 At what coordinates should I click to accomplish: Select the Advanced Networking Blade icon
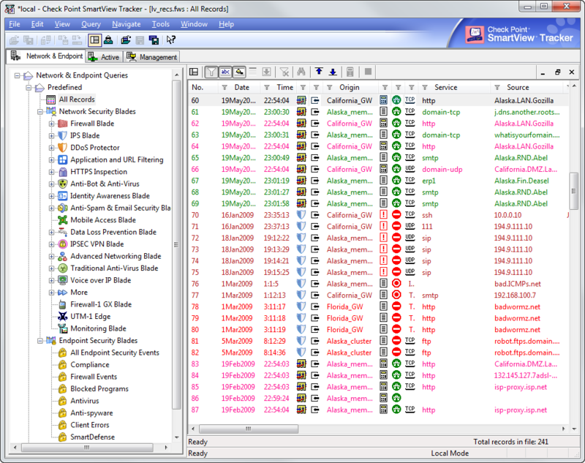(x=62, y=256)
